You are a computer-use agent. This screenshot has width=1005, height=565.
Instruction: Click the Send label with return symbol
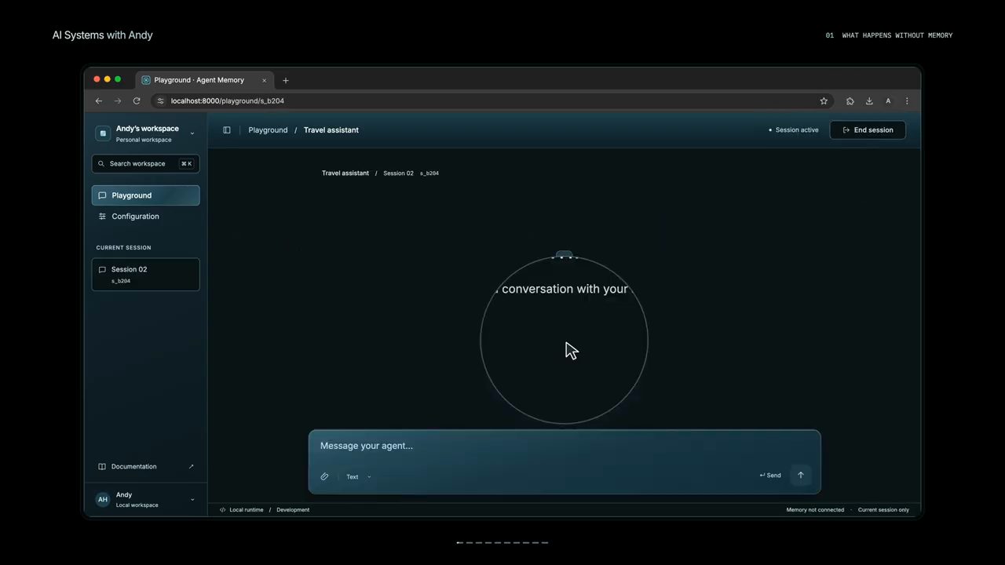770,476
